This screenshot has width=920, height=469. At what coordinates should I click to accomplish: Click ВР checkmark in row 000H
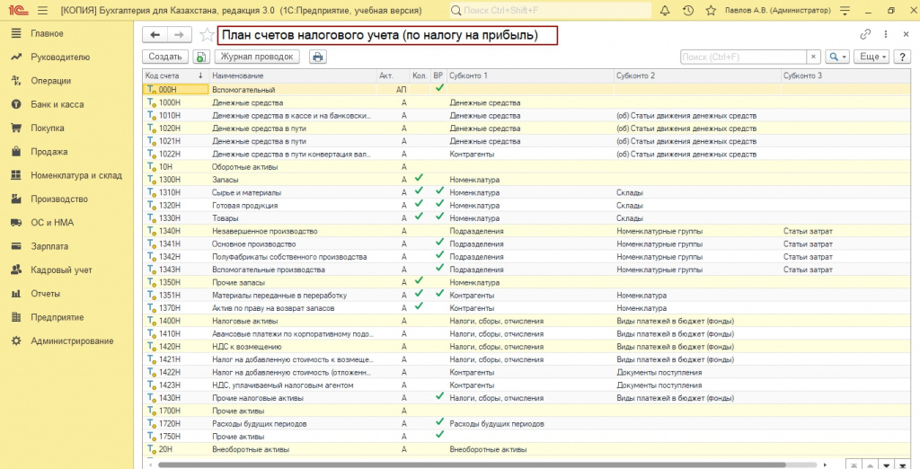coord(439,88)
